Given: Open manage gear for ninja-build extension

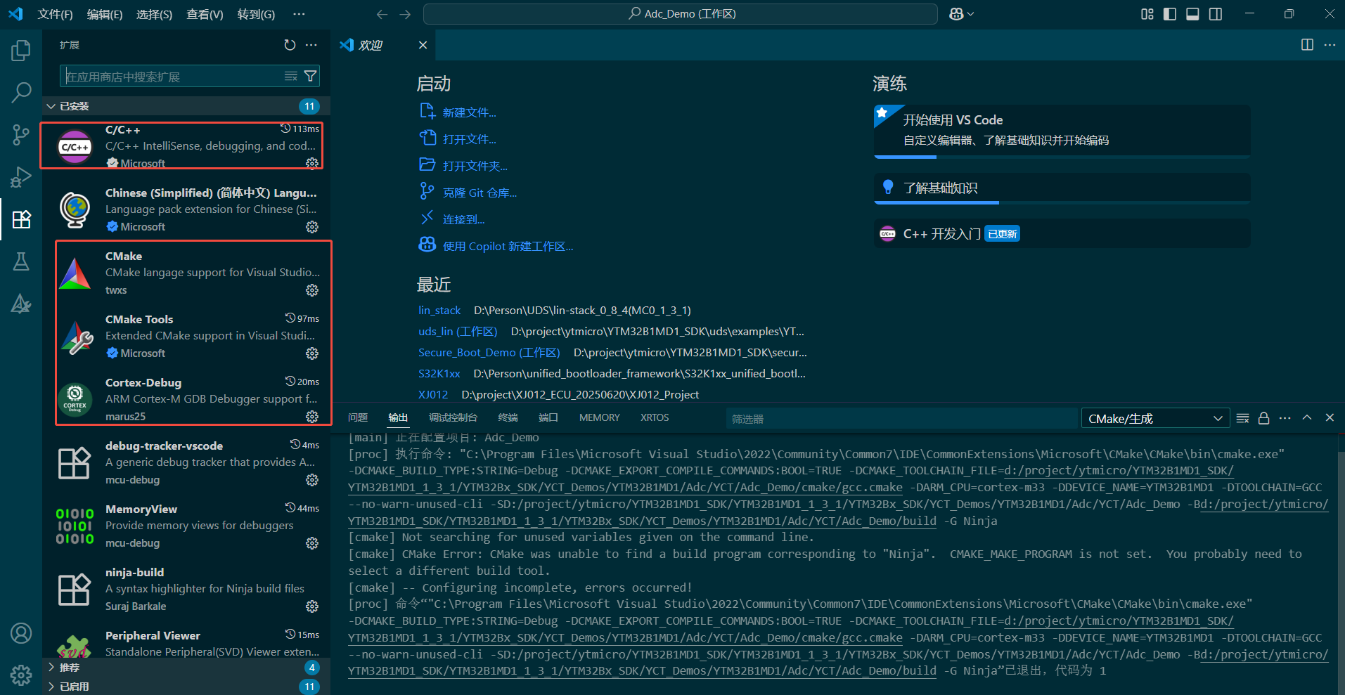Looking at the screenshot, I should tap(312, 606).
